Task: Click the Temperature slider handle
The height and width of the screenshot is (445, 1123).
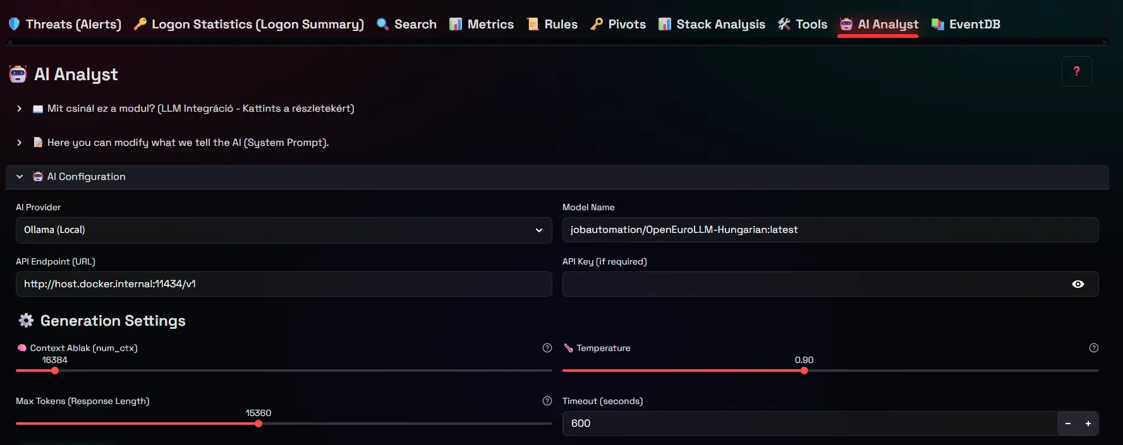Action: (x=804, y=371)
